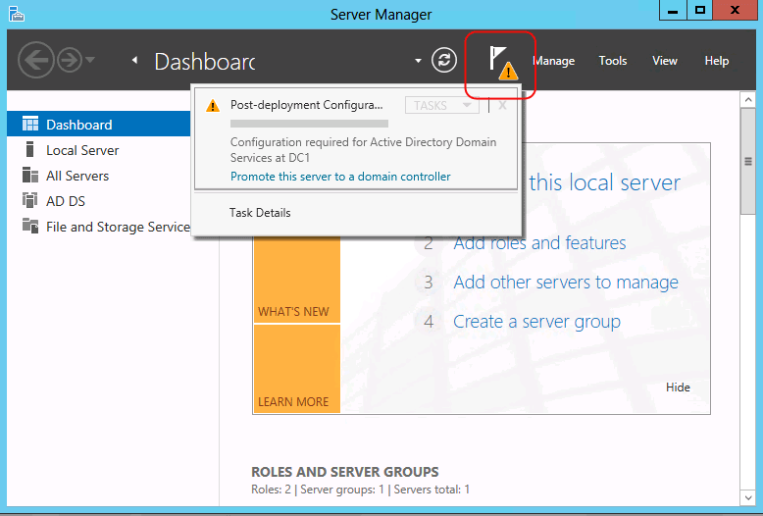Open the navigation history dropdown arrow

click(x=90, y=60)
